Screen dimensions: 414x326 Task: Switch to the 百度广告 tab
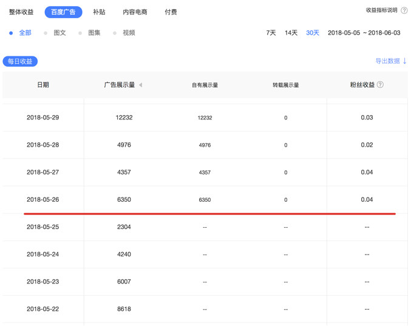[63, 12]
